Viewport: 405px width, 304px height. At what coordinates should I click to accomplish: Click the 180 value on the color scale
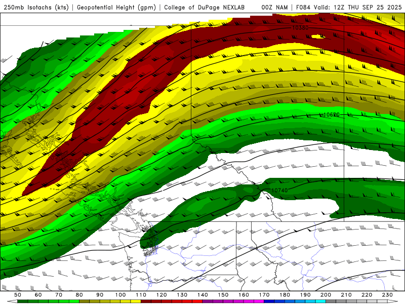click(285, 295)
